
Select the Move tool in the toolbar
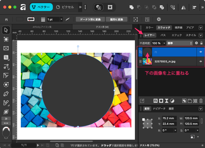pyautogui.click(x=6, y=30)
